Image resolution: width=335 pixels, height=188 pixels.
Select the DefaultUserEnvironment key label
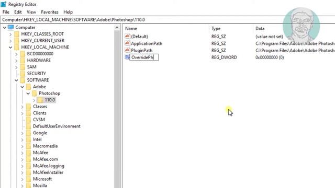coord(57,126)
